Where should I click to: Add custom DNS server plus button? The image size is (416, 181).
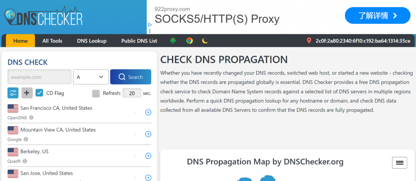click(27, 93)
